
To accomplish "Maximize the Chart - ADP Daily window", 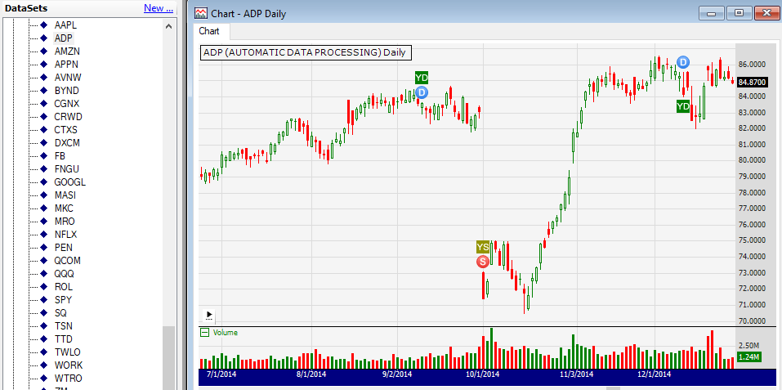I will click(x=740, y=13).
